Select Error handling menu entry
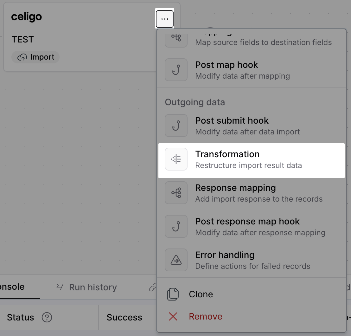 click(x=252, y=260)
